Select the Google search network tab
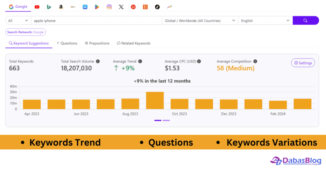 [18, 7]
